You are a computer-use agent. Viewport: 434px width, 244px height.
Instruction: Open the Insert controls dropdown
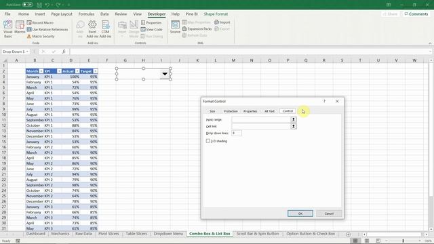point(122,28)
